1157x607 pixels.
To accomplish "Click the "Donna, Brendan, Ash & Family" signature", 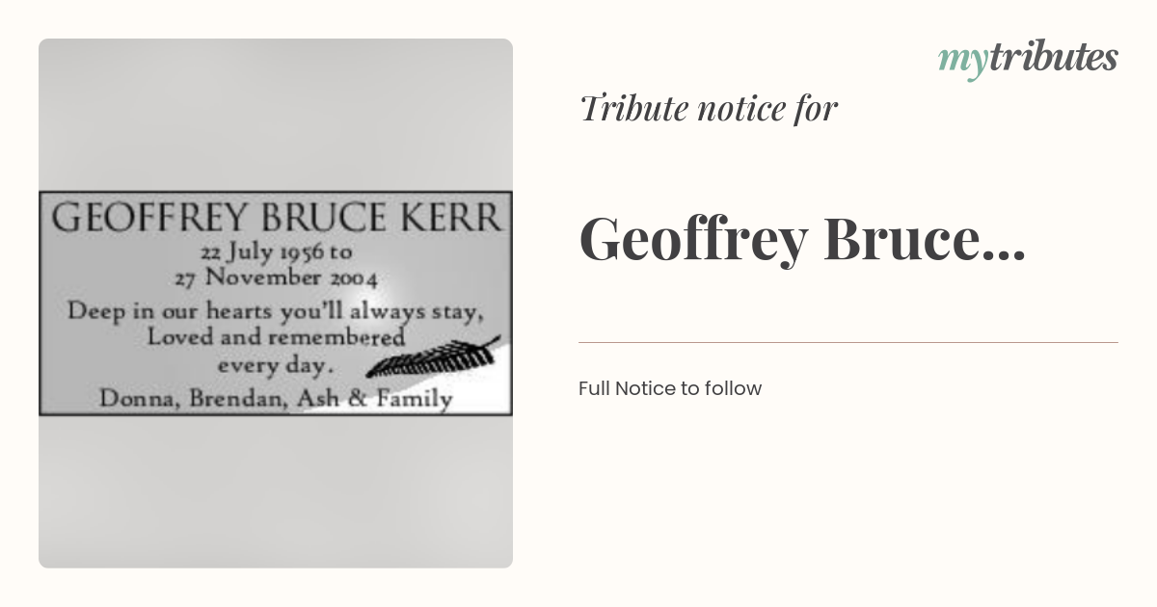I will point(276,398).
